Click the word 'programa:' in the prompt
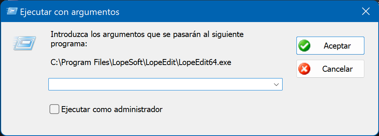Viewport: 379px width, 136px height. pos(69,44)
